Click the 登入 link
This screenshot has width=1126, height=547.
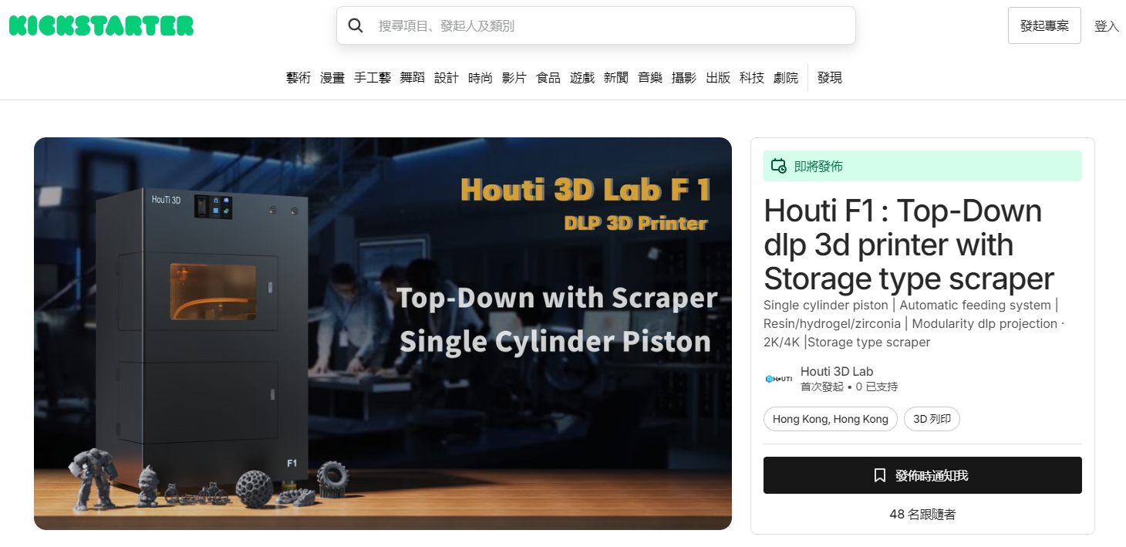pos(1107,25)
